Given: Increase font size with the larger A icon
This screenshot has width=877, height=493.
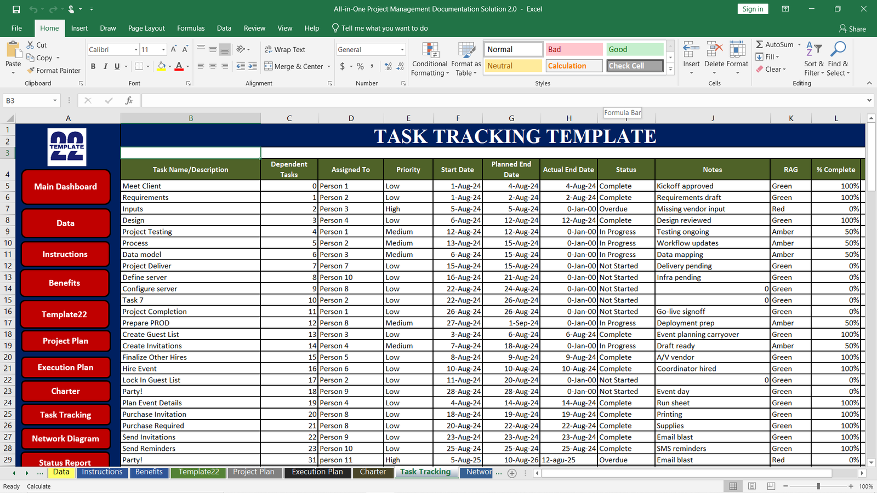Looking at the screenshot, I should click(x=174, y=49).
